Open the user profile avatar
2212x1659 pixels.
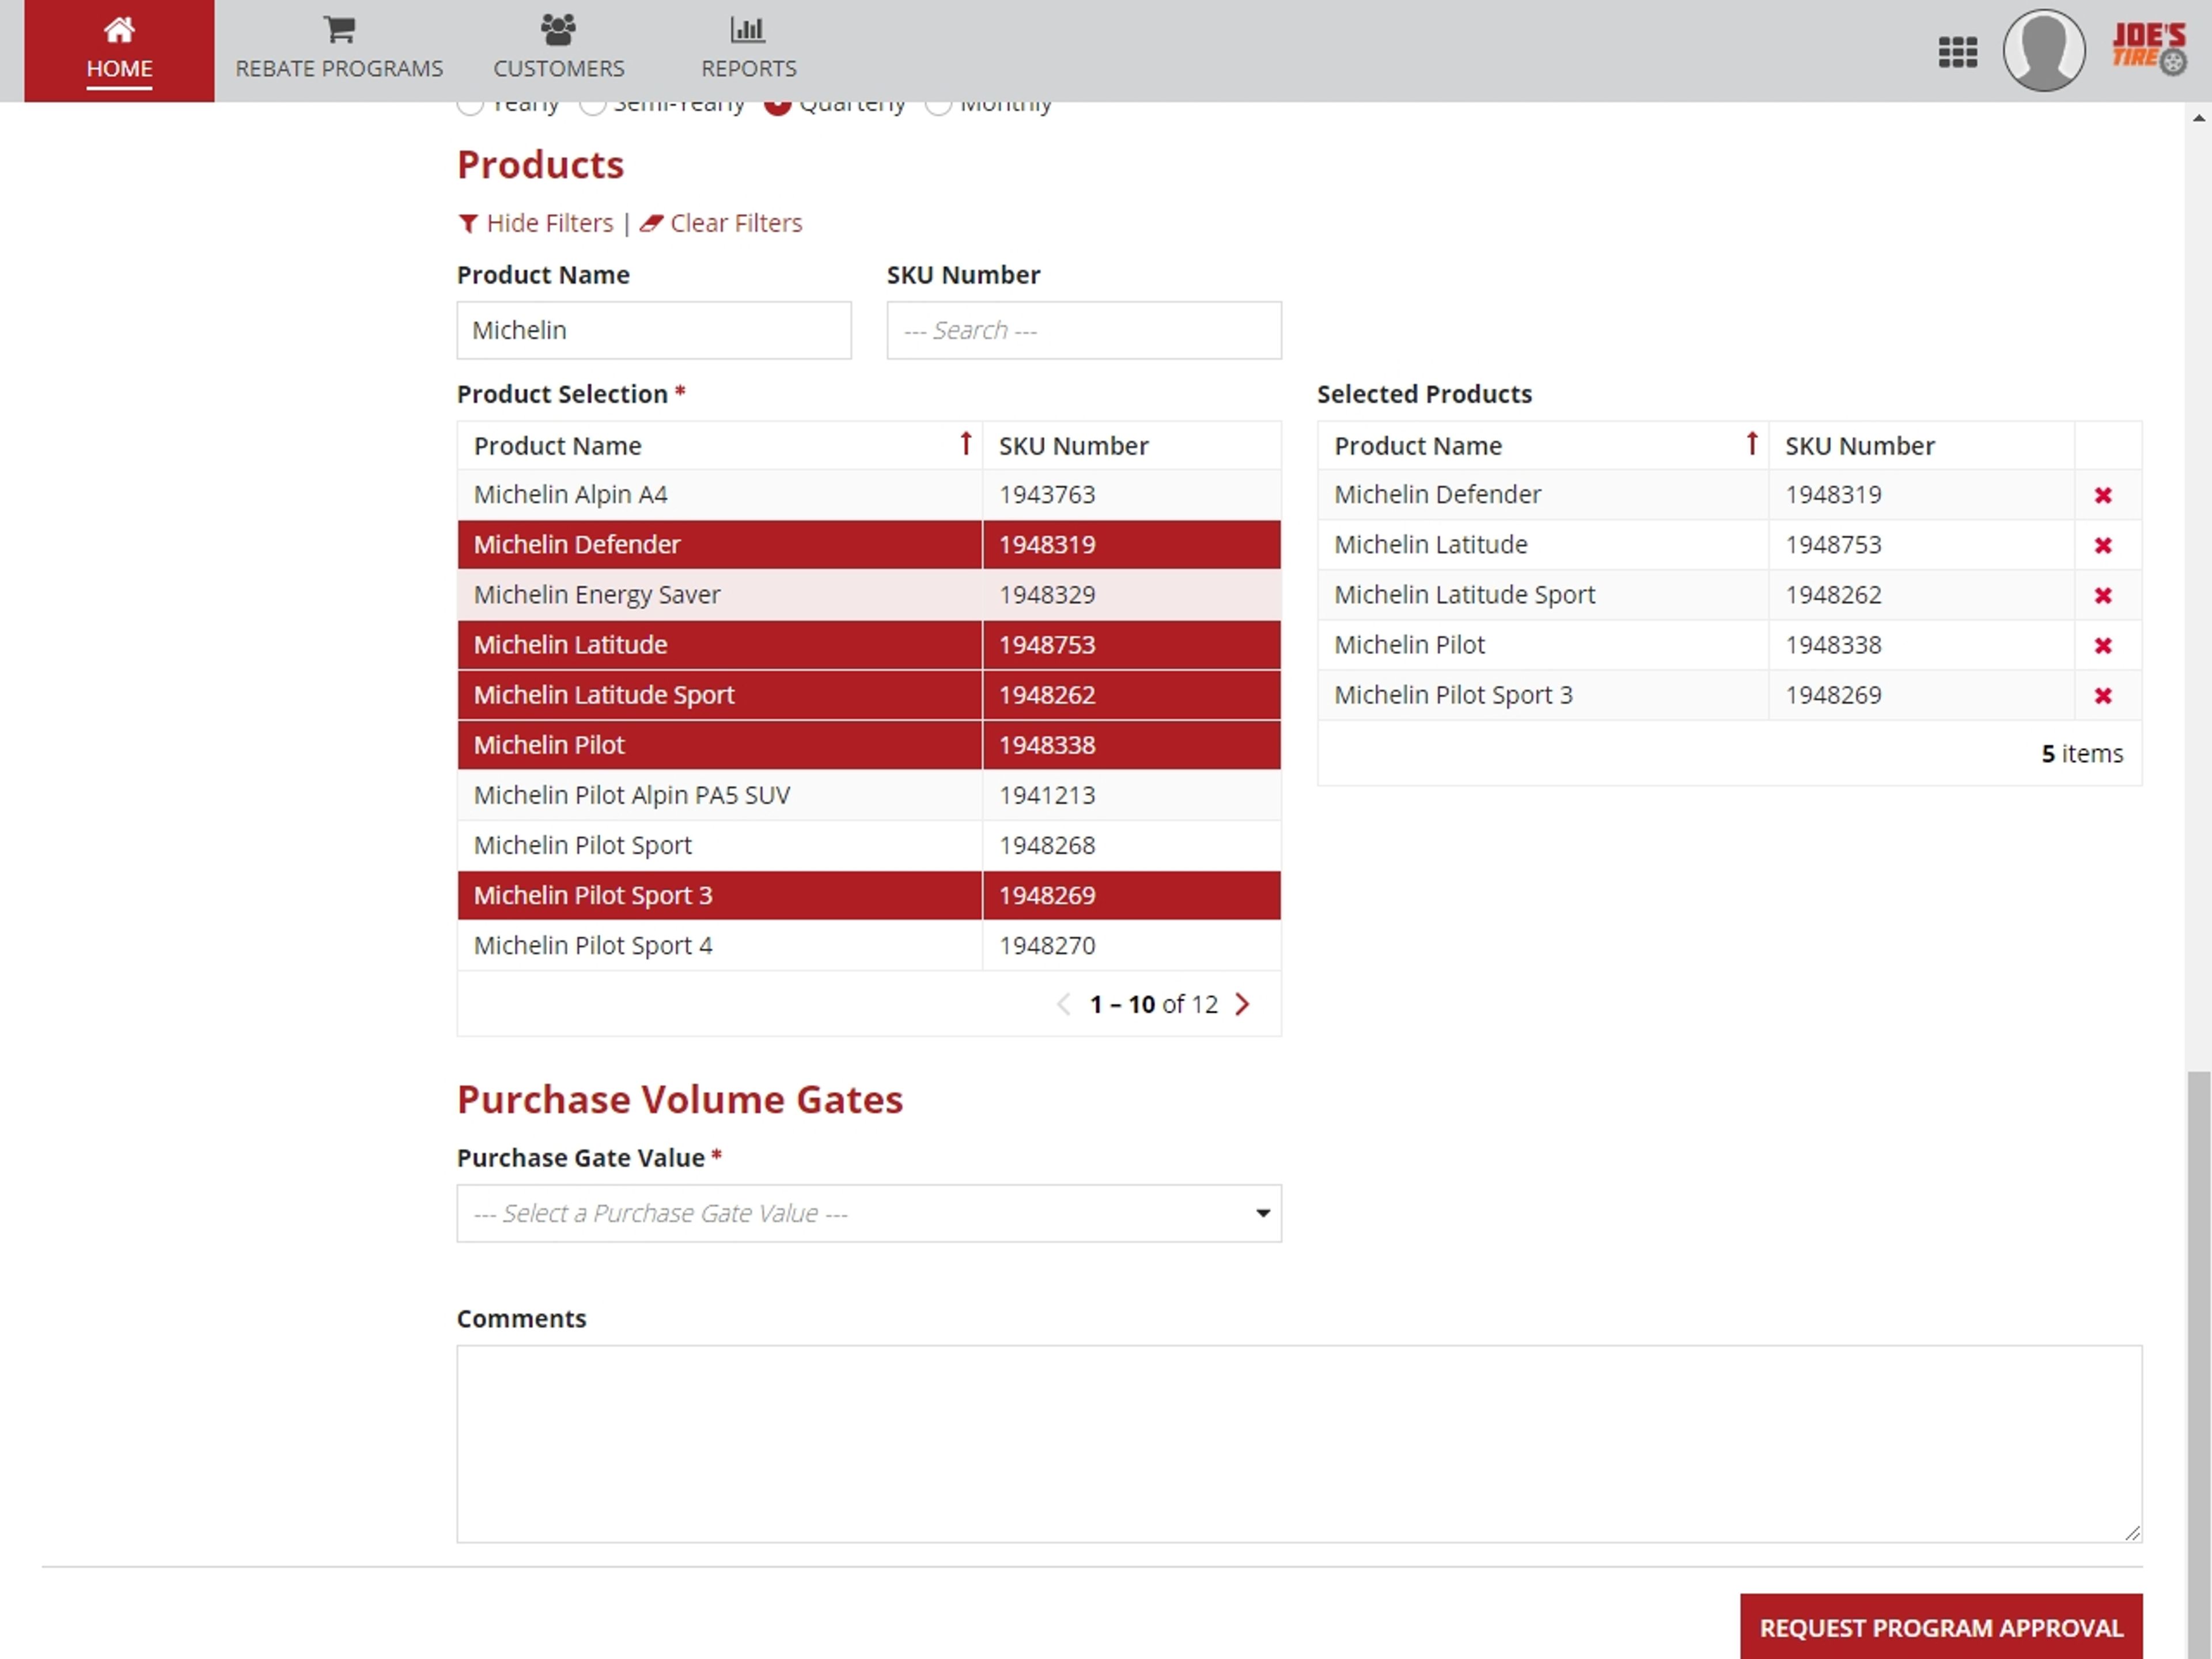point(2043,50)
